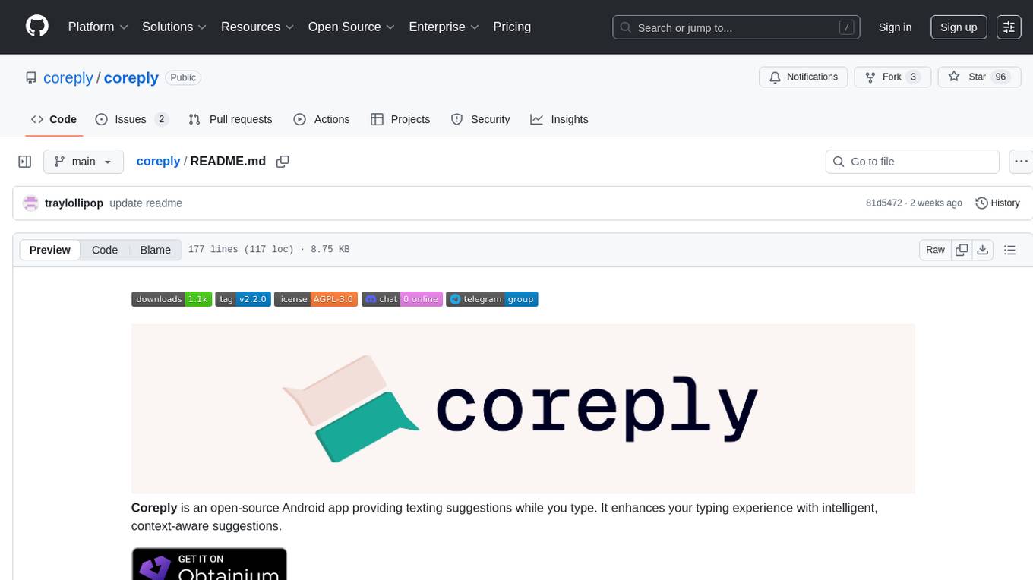Open the coreply owner link
Viewport: 1033px width, 580px height.
68,77
